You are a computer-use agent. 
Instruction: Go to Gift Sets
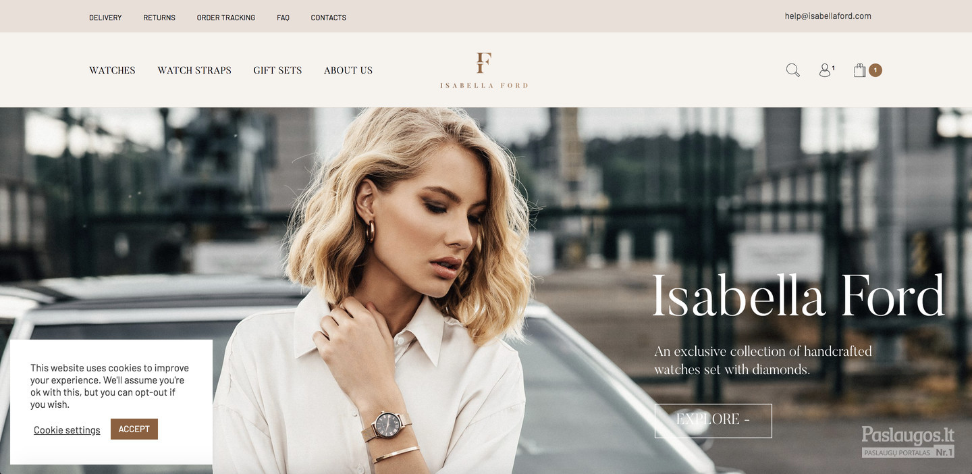point(277,70)
